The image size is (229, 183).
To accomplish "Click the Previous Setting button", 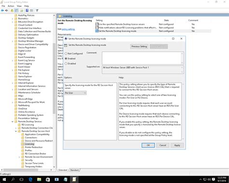I will pos(139,46).
